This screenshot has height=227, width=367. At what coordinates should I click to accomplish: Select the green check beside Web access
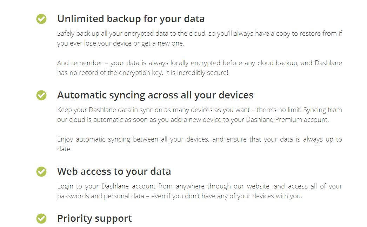41,171
